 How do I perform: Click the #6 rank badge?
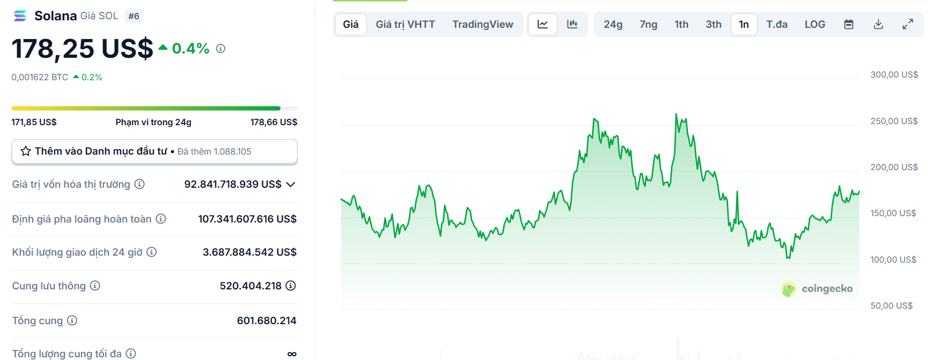[x=134, y=16]
